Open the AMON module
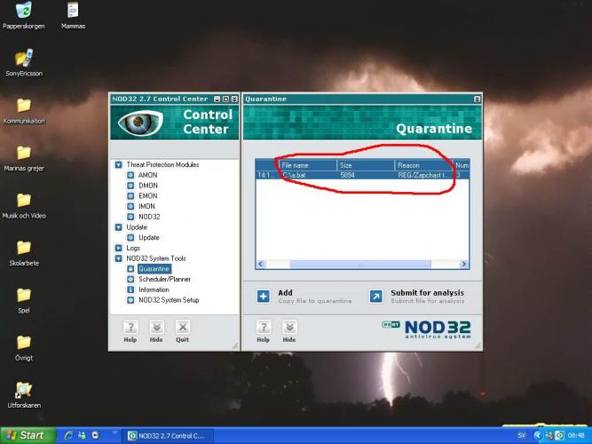 146,176
